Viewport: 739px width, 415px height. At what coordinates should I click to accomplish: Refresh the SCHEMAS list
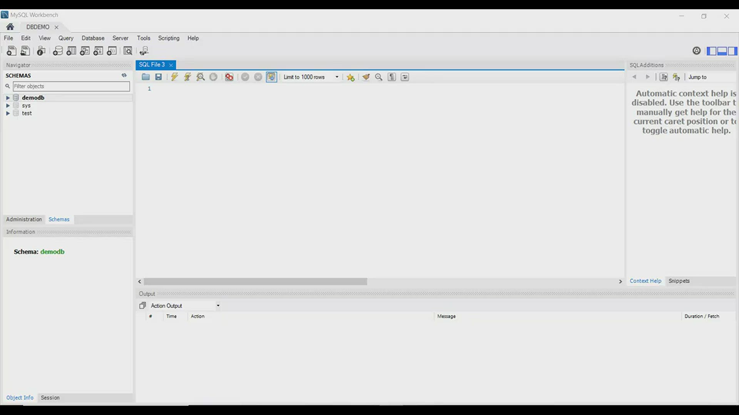tap(124, 75)
